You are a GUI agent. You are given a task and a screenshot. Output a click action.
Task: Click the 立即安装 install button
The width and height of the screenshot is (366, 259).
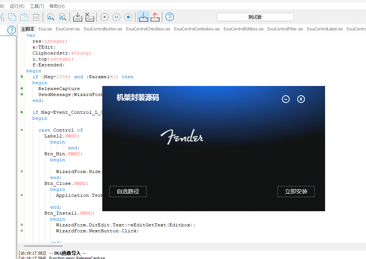[x=296, y=192]
